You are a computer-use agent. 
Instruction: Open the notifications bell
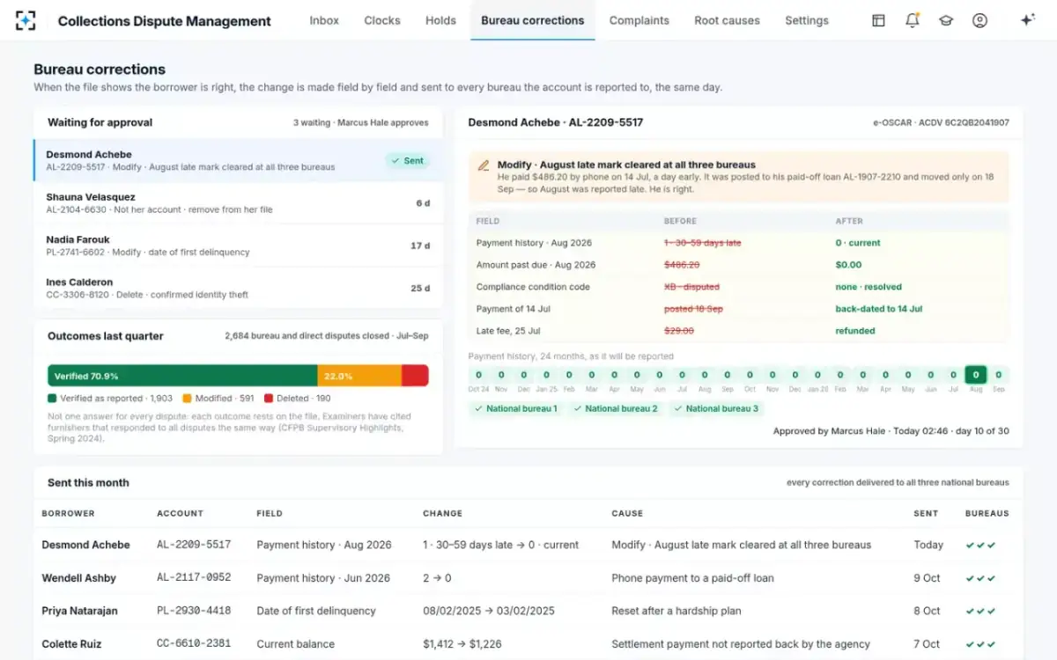click(913, 20)
